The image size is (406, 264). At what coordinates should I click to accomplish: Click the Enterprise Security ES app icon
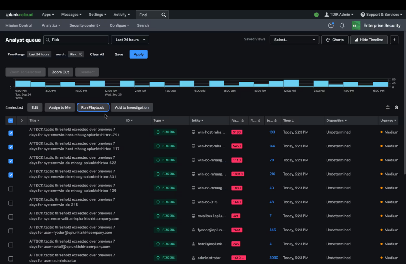pyautogui.click(x=356, y=25)
